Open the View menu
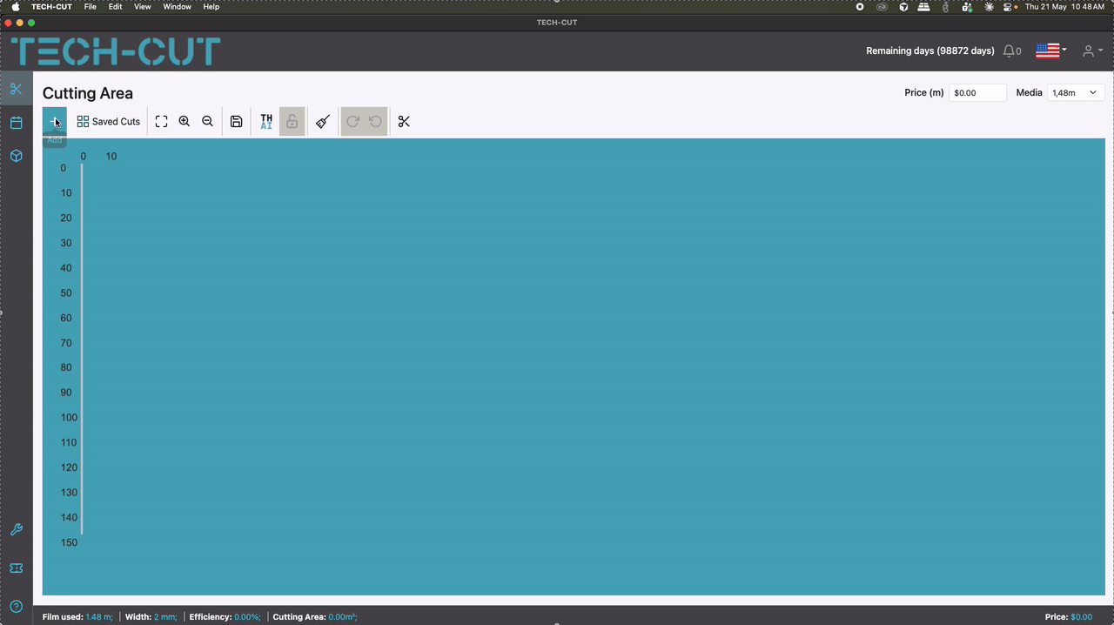This screenshot has width=1114, height=625. [143, 7]
